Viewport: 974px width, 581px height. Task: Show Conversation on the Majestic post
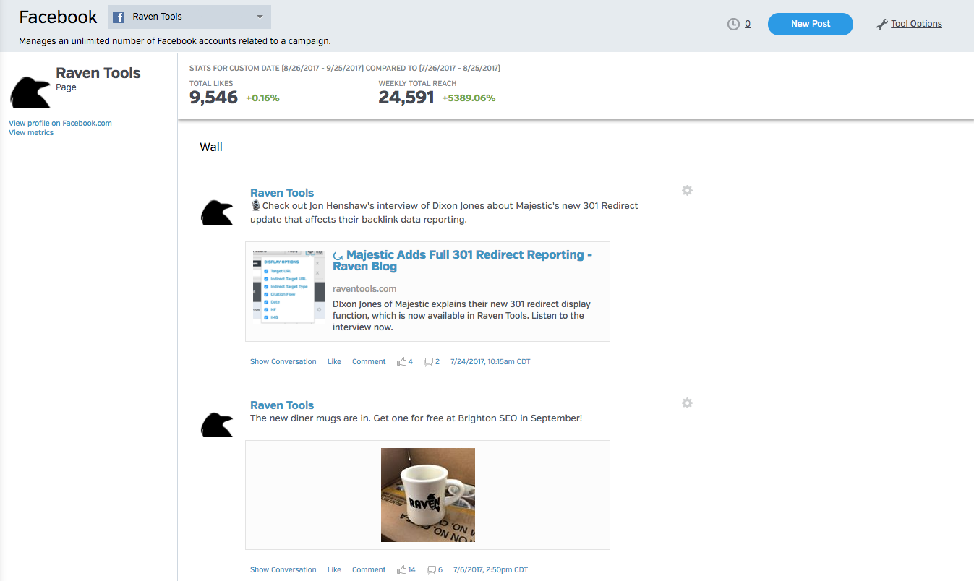(283, 361)
